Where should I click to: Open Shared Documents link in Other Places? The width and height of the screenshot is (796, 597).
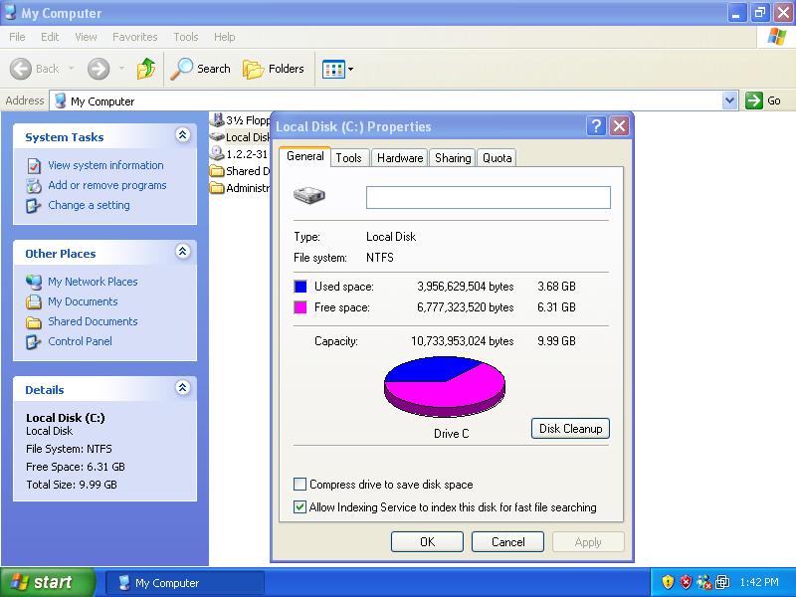pos(93,321)
